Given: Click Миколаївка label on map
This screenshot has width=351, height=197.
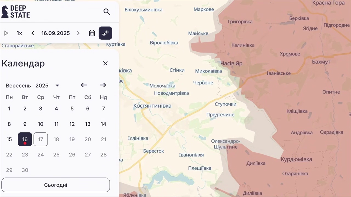Looking at the screenshot, I should [209, 71].
